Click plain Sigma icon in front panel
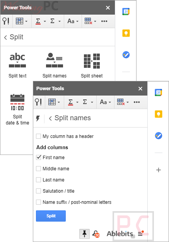 (85, 102)
